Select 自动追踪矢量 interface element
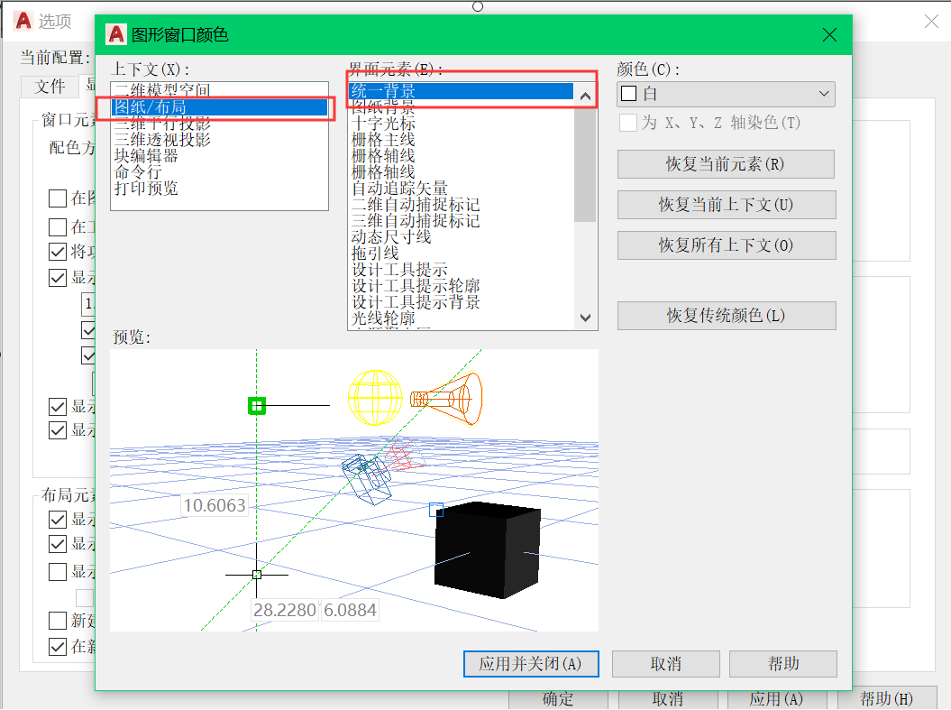Viewport: 951px width, 710px height. [461, 189]
